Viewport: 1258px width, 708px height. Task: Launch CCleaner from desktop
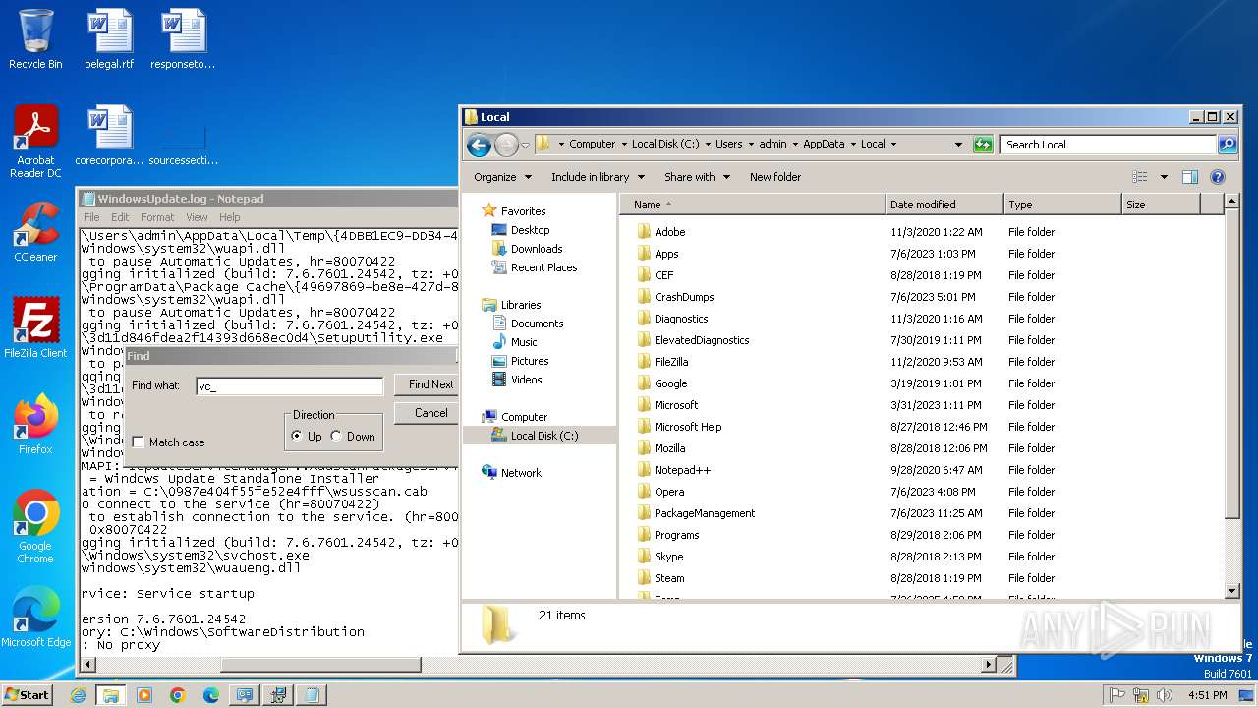pyautogui.click(x=35, y=232)
